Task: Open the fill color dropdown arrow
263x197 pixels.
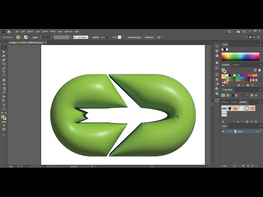Action: (x=21, y=37)
